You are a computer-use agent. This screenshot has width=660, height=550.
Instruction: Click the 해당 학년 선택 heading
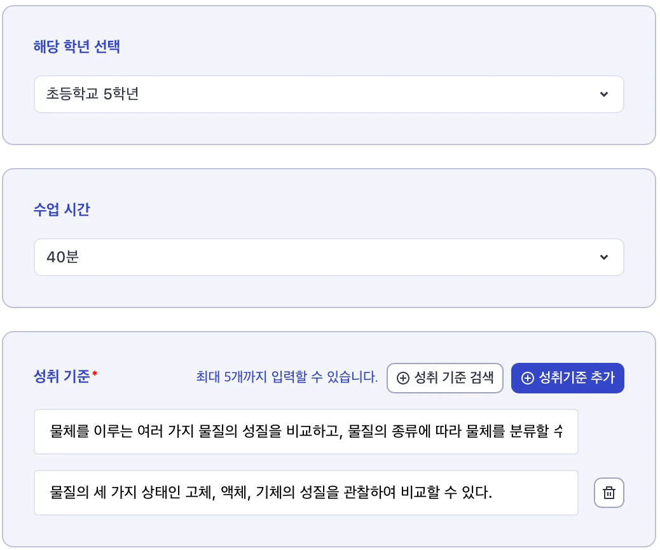coord(76,46)
